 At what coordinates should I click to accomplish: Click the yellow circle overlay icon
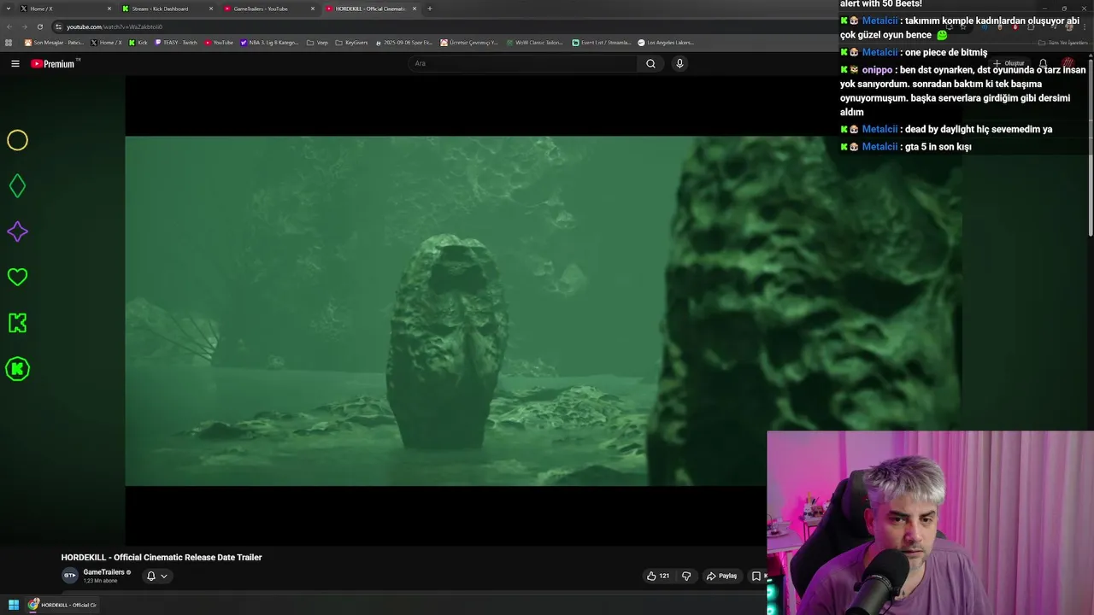point(17,140)
